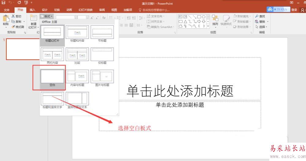Click the 剪切 (Cut) scissors button
This screenshot has width=306, height=161.
pos(16,17)
